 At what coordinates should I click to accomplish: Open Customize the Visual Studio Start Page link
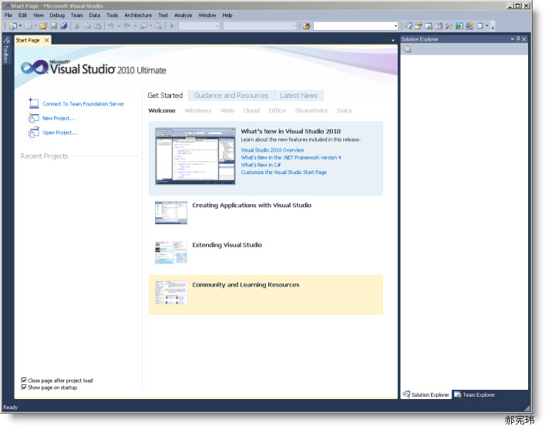click(284, 173)
